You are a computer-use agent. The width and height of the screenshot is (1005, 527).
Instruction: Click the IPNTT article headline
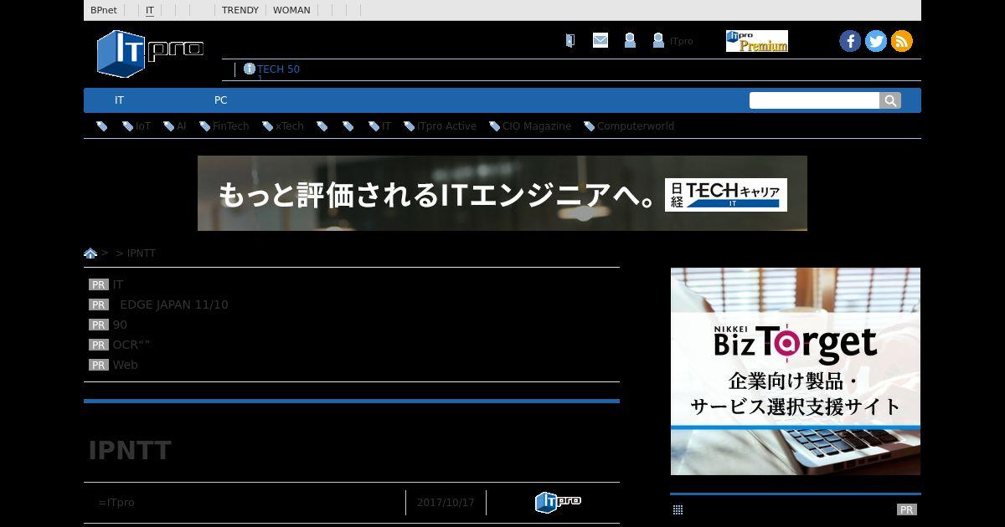click(130, 450)
